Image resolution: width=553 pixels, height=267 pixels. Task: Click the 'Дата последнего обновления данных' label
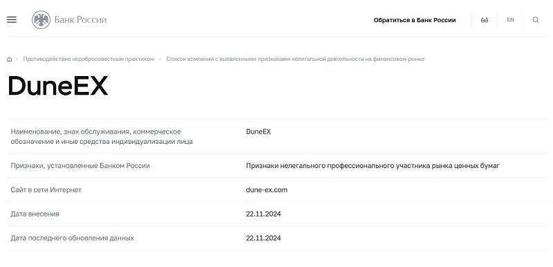[x=73, y=238]
